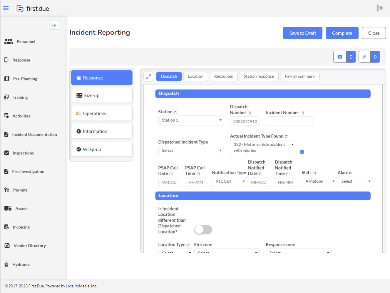Open Hydrants from the sidebar
Viewport: 390px width, 293px height.
click(21, 264)
